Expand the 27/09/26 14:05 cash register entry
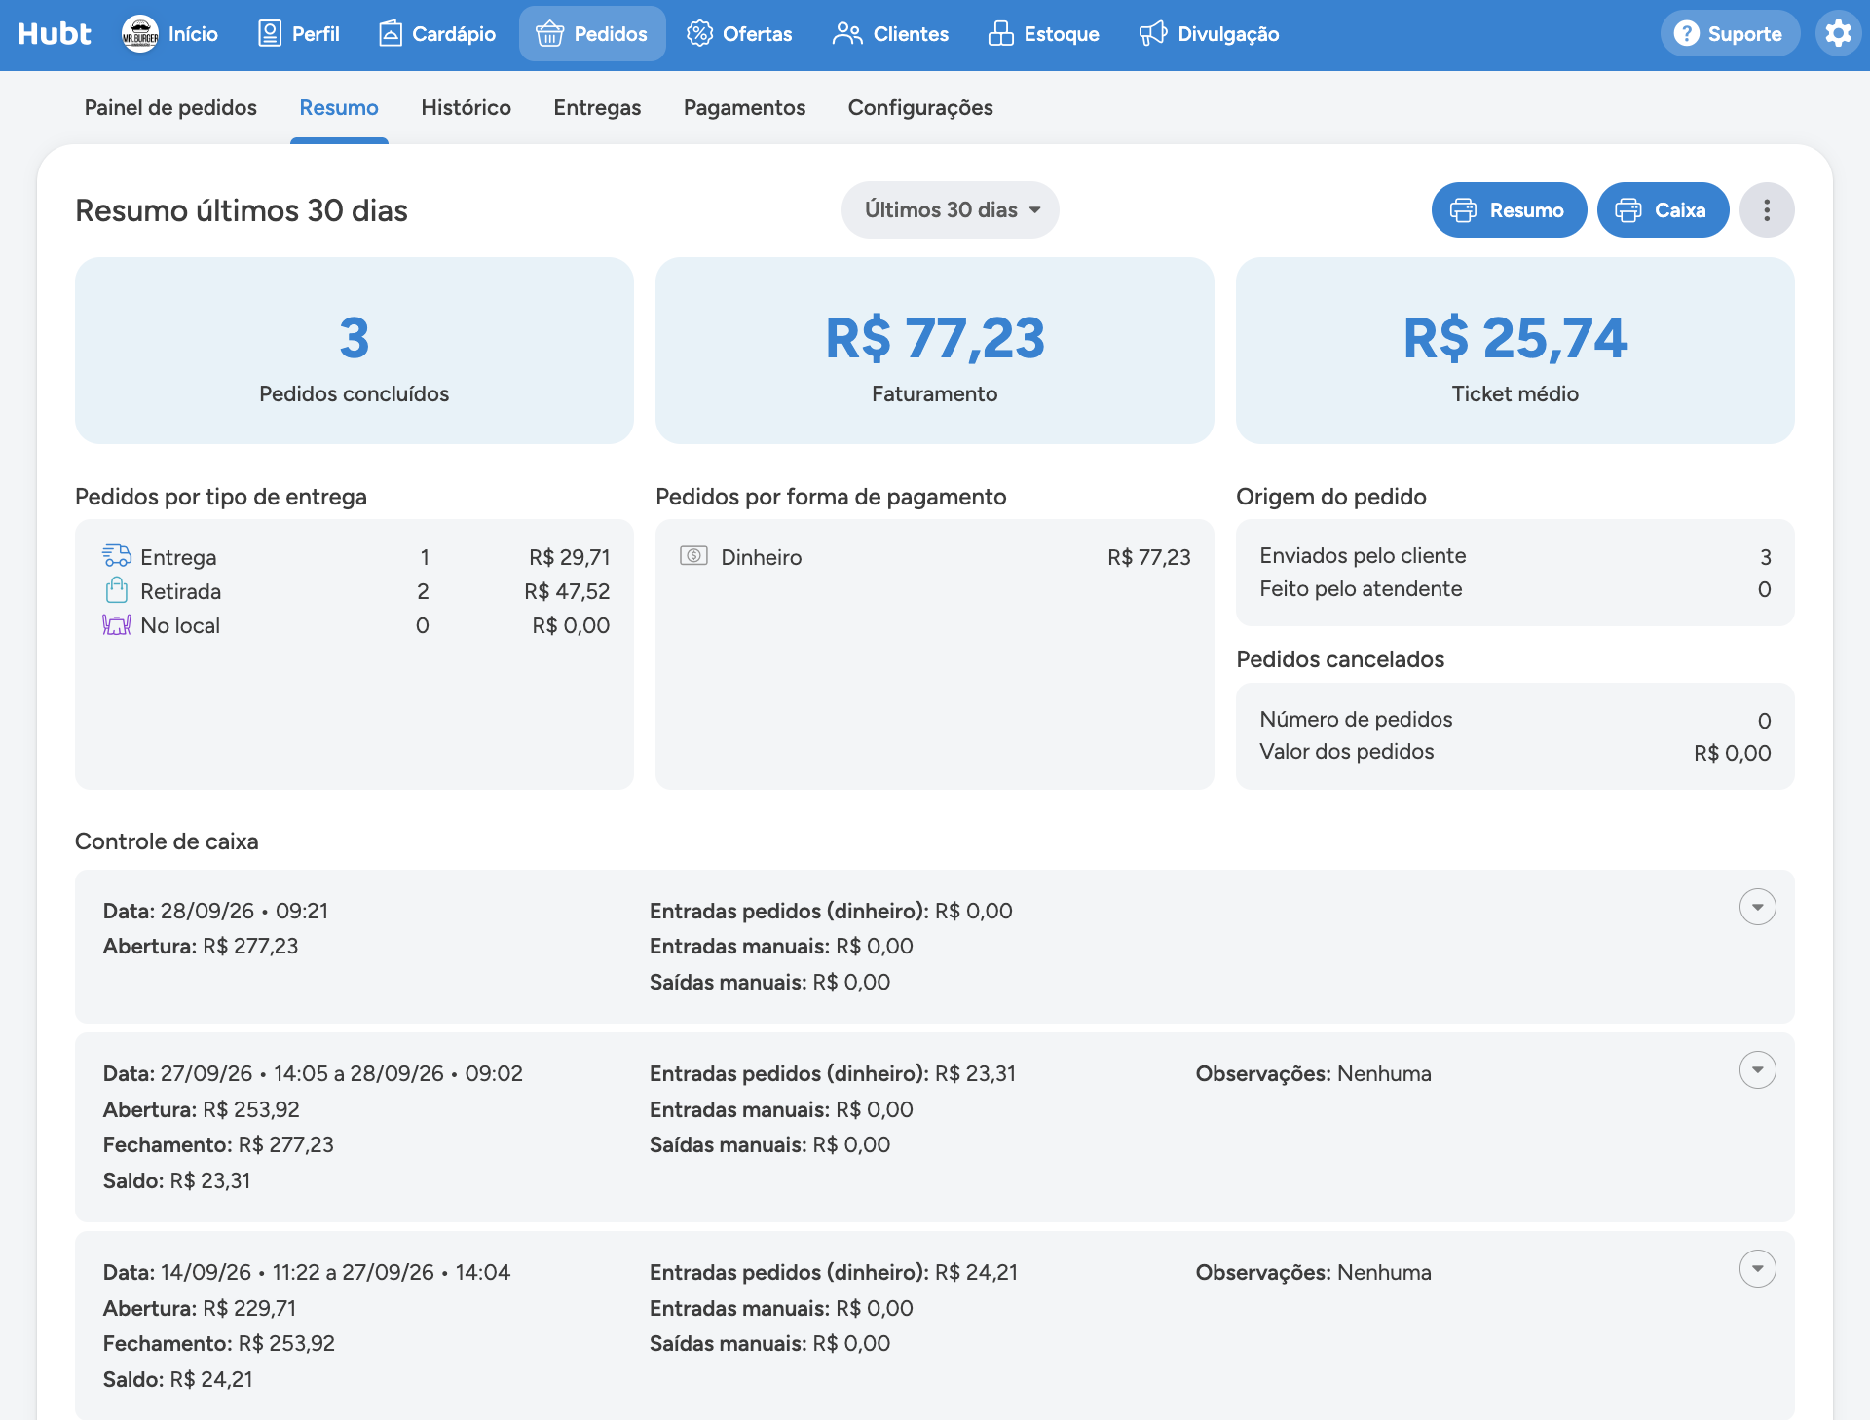The width and height of the screenshot is (1870, 1420). (x=1757, y=1070)
